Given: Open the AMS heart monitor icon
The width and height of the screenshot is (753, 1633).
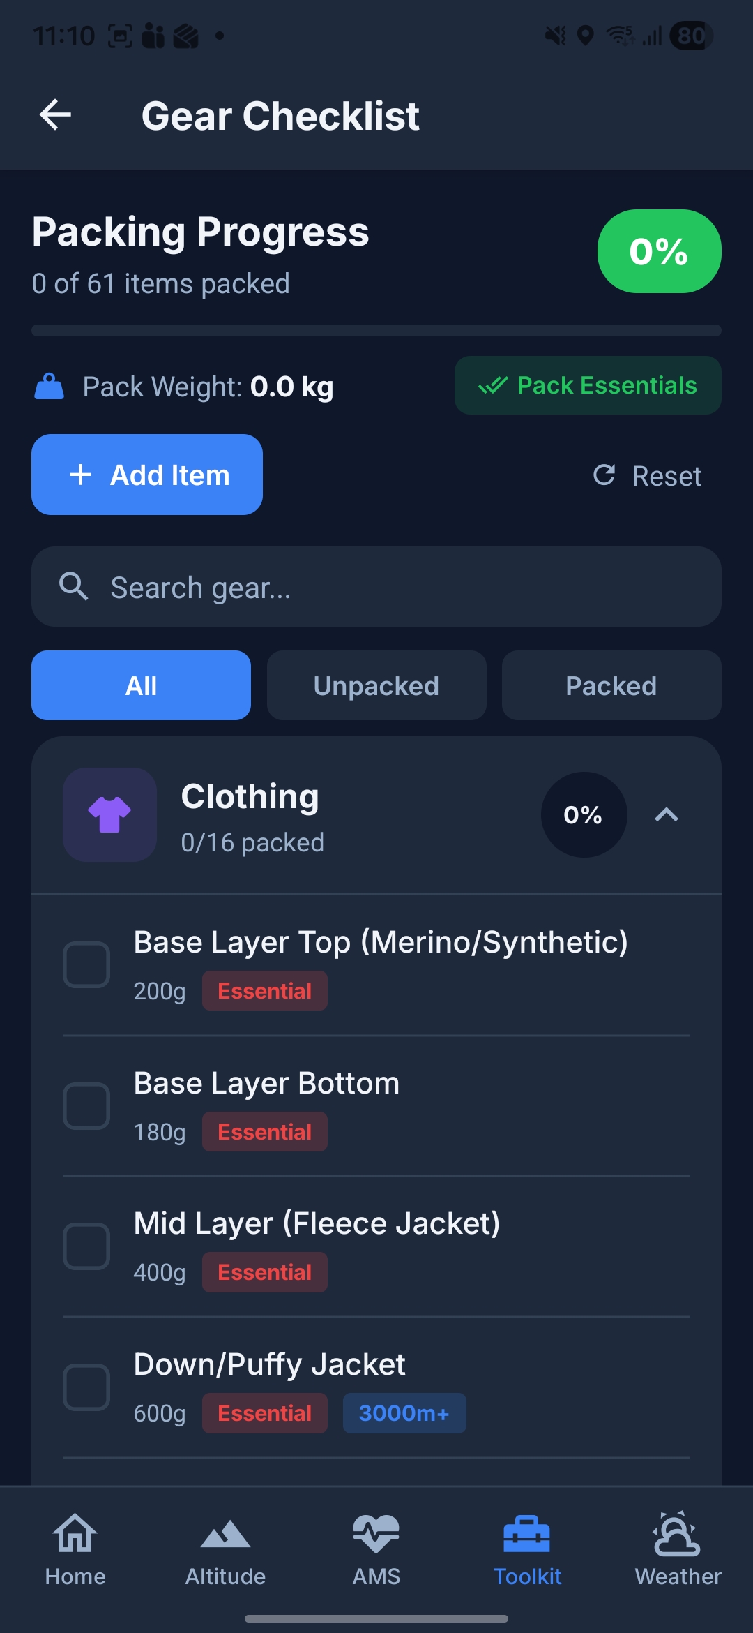Looking at the screenshot, I should (x=376, y=1533).
